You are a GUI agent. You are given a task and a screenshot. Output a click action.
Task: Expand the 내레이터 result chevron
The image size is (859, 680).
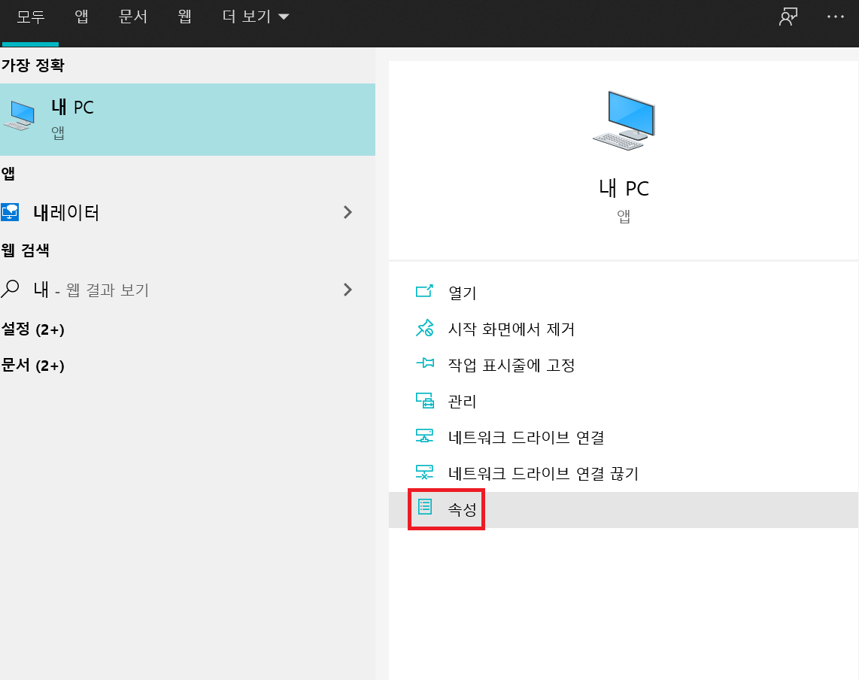coord(348,213)
